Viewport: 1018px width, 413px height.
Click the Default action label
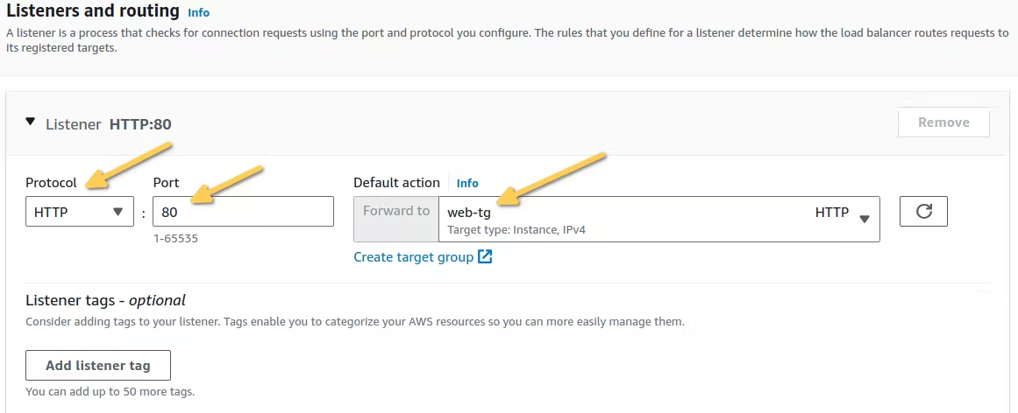coord(396,183)
